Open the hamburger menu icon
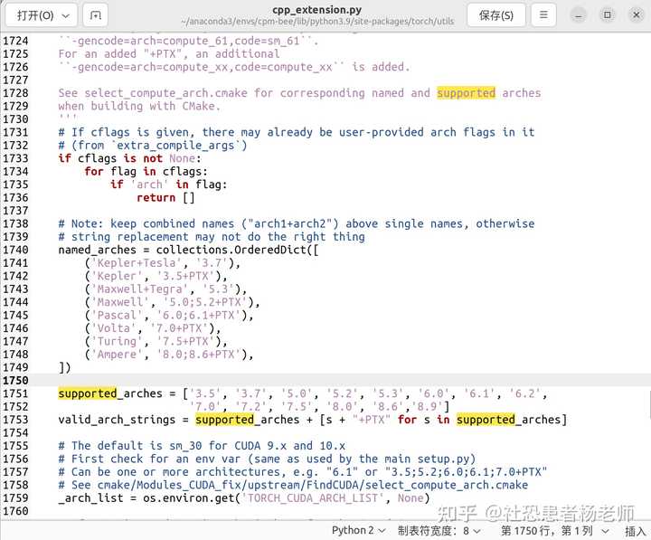 coord(543,15)
